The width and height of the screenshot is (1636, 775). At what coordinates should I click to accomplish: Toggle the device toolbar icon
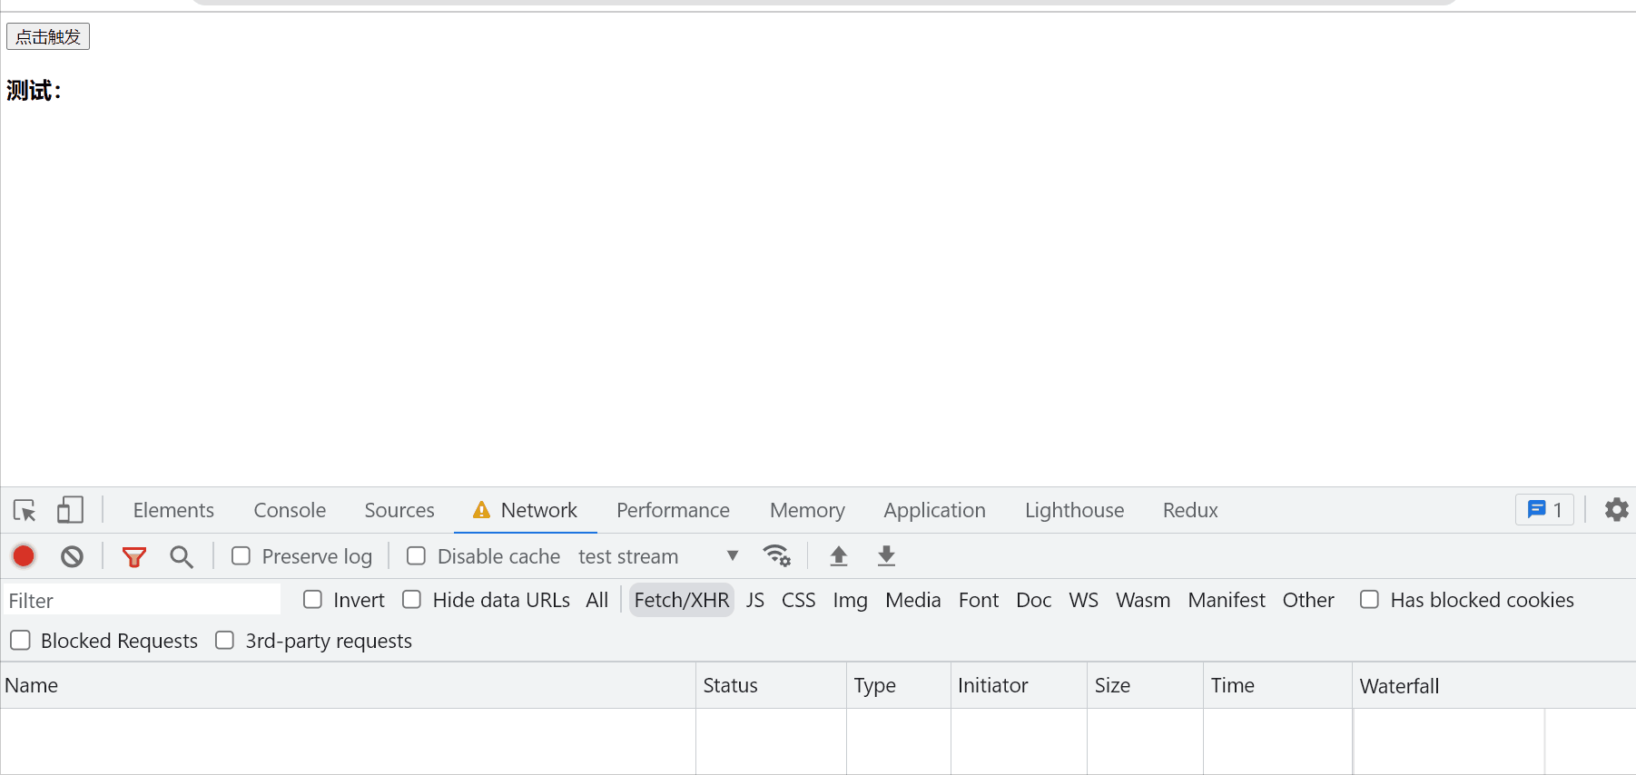point(70,510)
